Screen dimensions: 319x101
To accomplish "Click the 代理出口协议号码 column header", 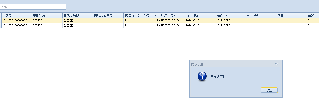I will coord(139,15).
